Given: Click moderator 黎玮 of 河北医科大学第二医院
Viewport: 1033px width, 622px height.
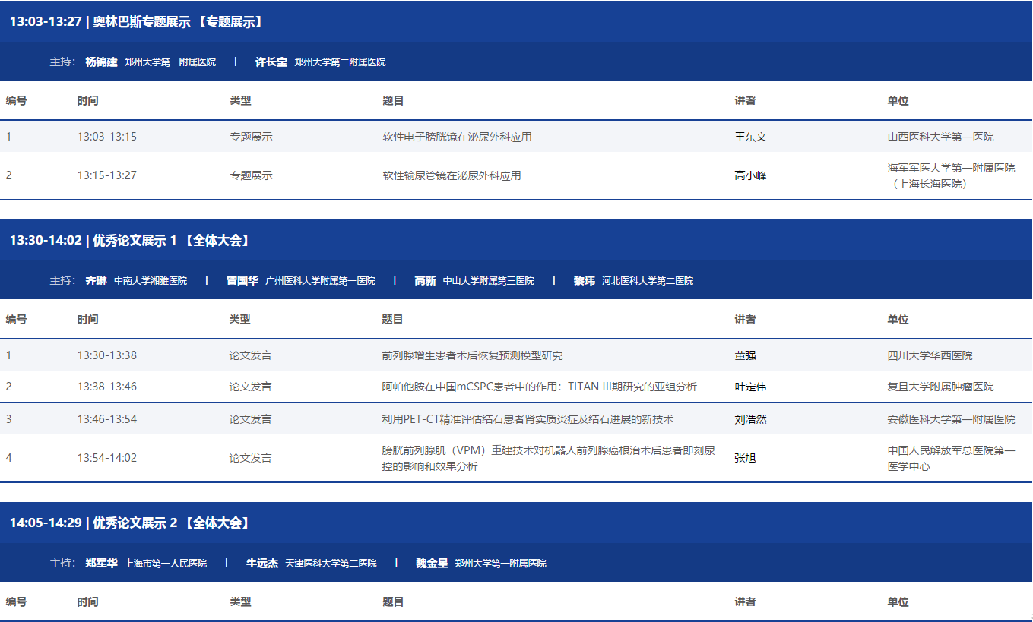Looking at the screenshot, I should 584,281.
